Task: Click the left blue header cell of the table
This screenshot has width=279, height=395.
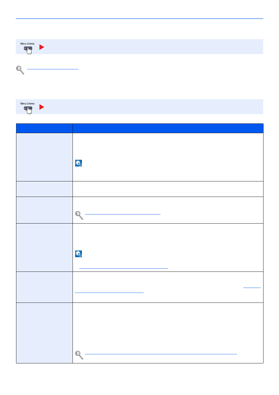Action: click(44, 128)
